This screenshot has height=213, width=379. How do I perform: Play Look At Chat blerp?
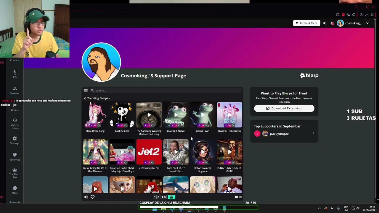[x=122, y=115]
